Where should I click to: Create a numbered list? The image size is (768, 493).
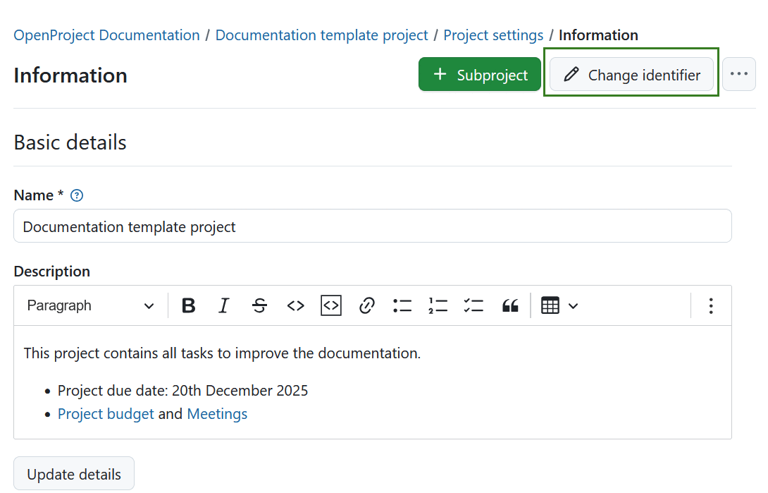point(438,305)
